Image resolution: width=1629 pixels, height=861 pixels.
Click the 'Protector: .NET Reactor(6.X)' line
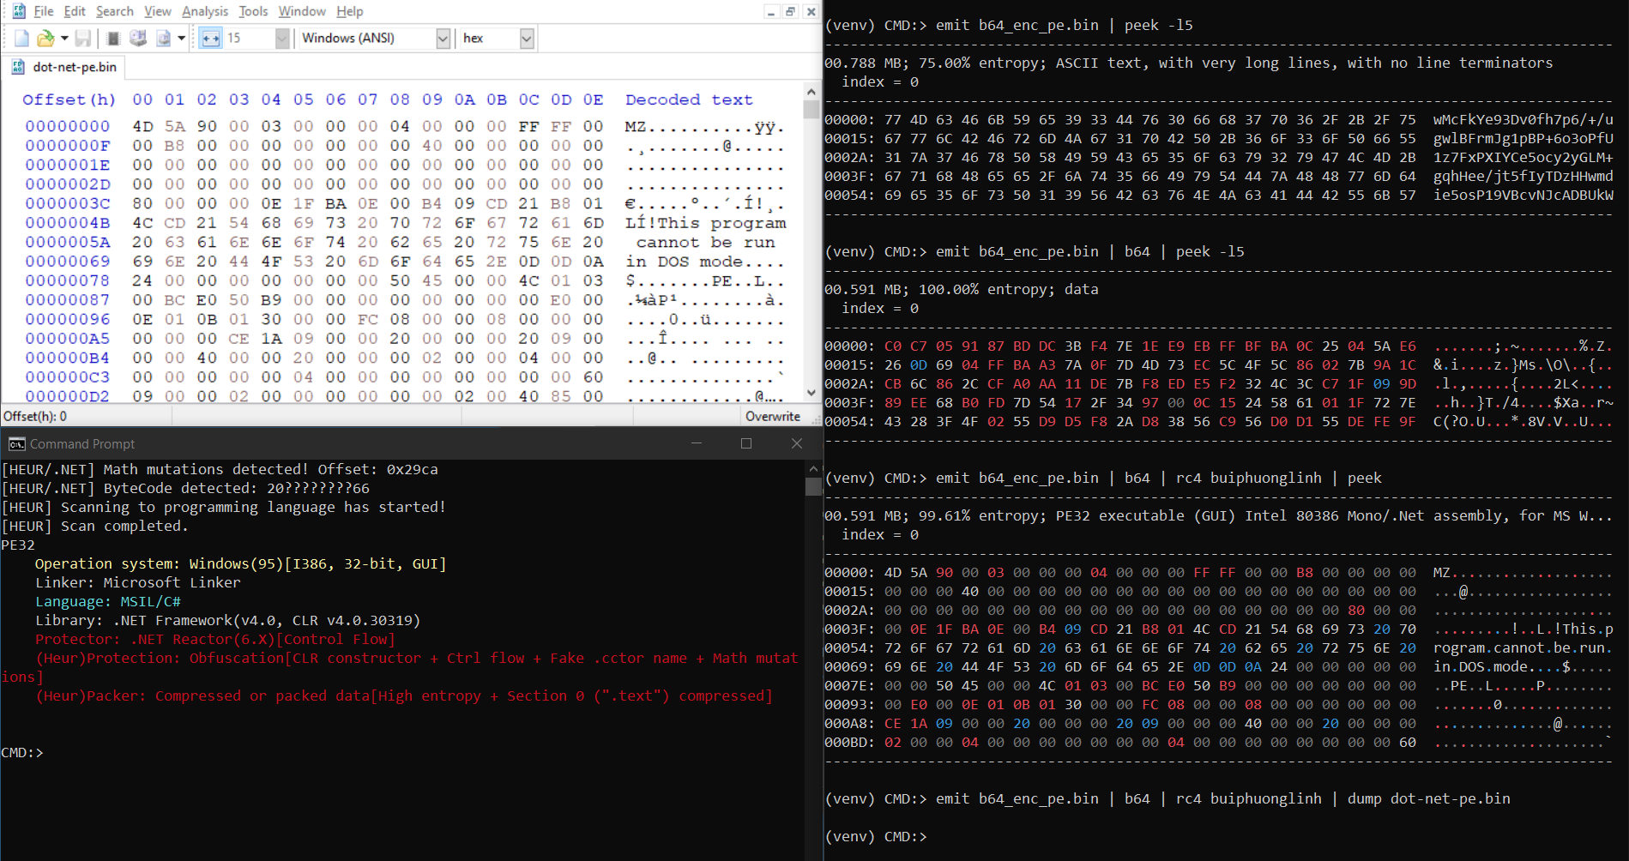tap(215, 639)
